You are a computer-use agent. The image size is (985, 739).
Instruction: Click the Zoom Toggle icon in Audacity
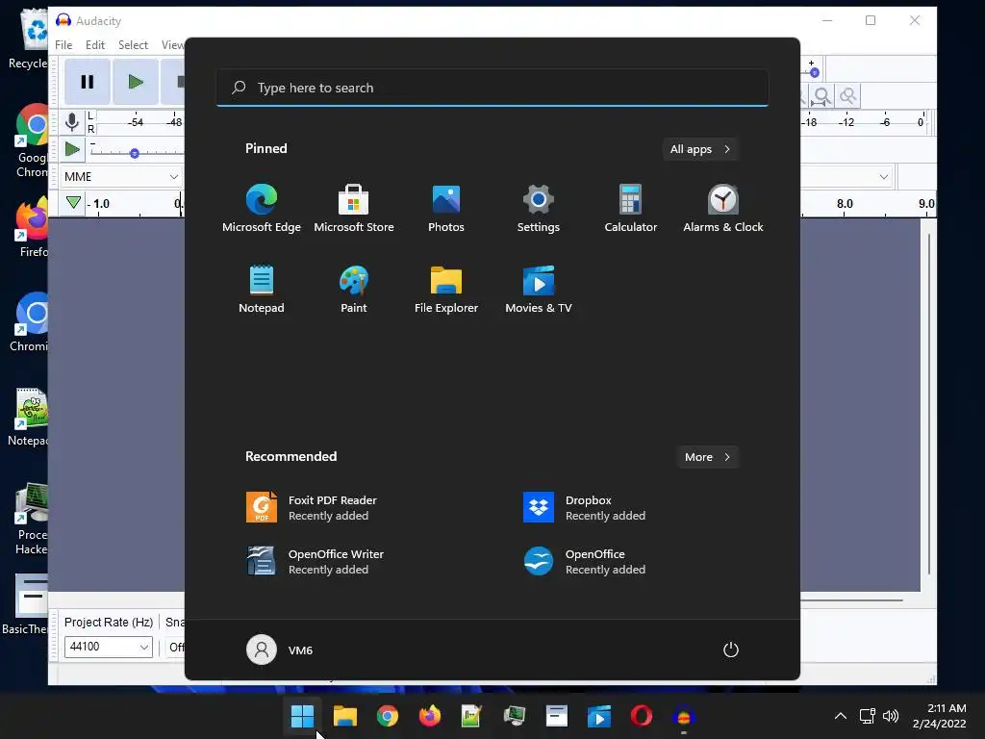[x=848, y=97]
